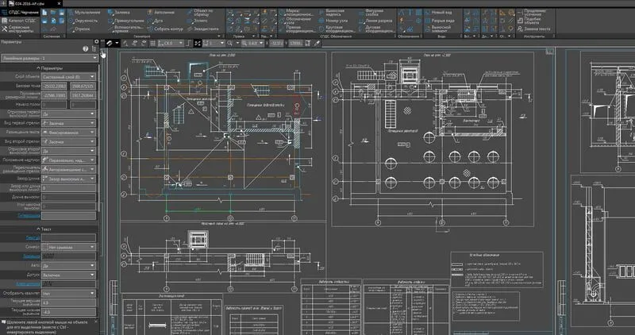Image resolution: width=635 pixels, height=335 pixels.
Task: Select the Окружность drawing tool
Action: [84, 21]
